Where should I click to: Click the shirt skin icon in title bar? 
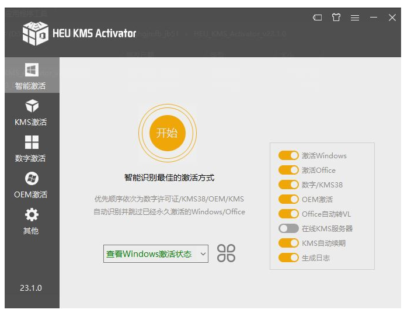coord(336,18)
